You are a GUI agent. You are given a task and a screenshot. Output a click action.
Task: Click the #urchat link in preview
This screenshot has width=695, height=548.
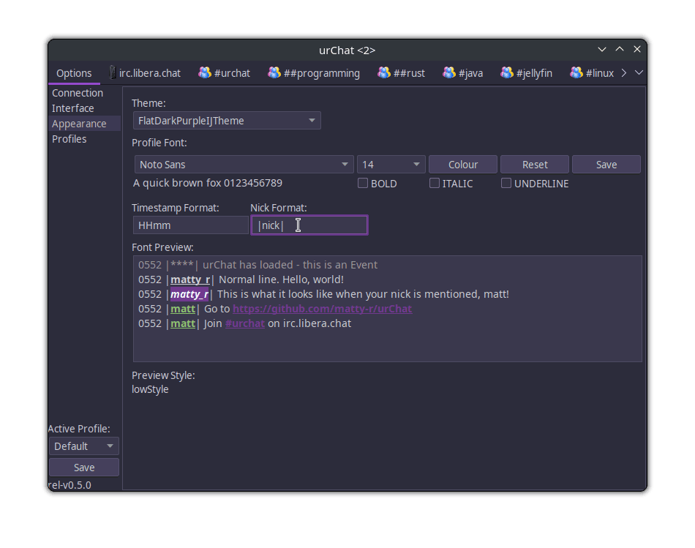coord(244,323)
